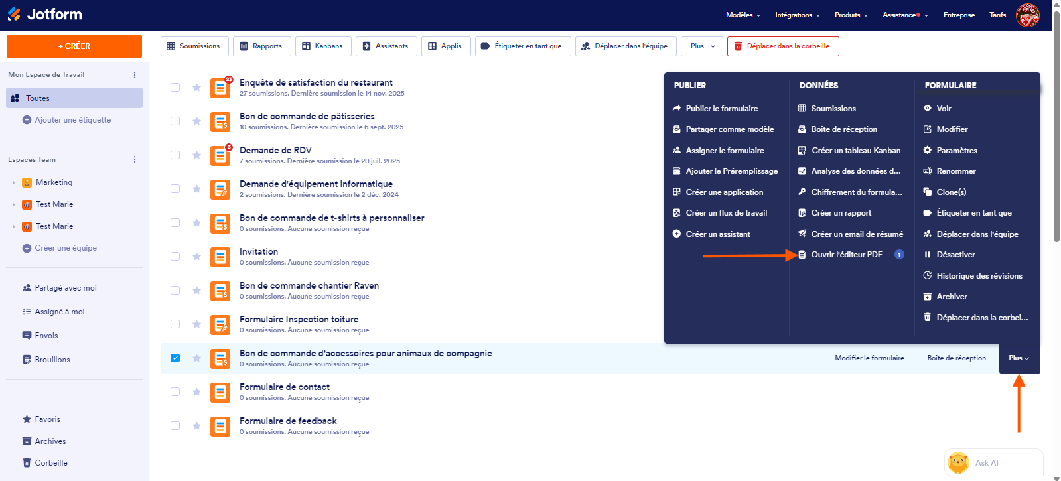Click the Formulaire Inspection toiture form icon
This screenshot has height=481, width=1061.
220,324
